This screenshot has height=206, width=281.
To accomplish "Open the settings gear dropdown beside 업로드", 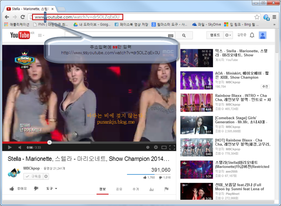I will [x=228, y=35].
